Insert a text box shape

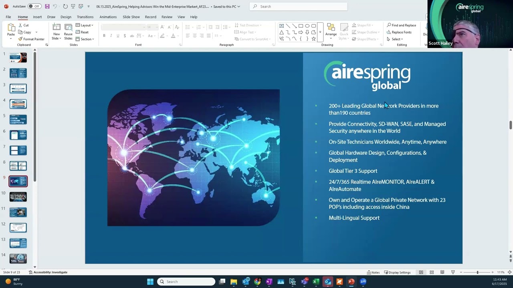(281, 26)
